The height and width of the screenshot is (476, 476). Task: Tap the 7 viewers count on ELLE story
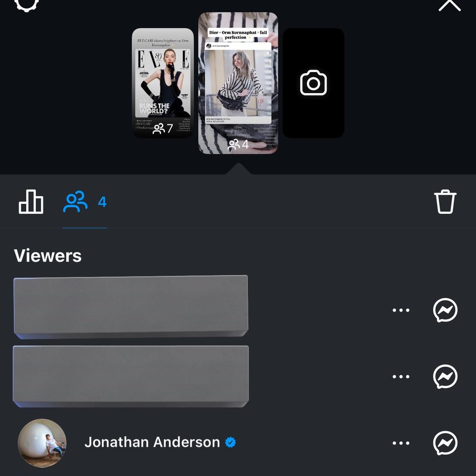tap(163, 128)
